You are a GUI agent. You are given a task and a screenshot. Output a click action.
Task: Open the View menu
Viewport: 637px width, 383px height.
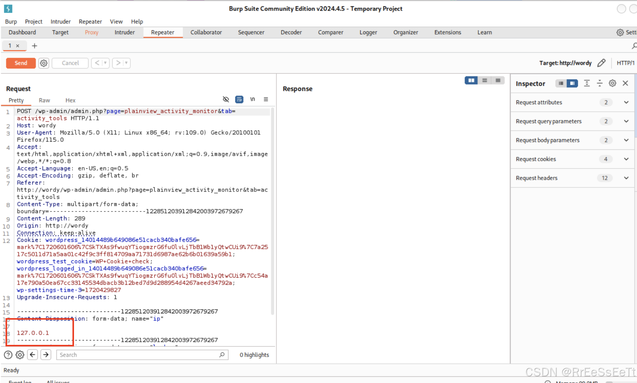click(x=116, y=22)
